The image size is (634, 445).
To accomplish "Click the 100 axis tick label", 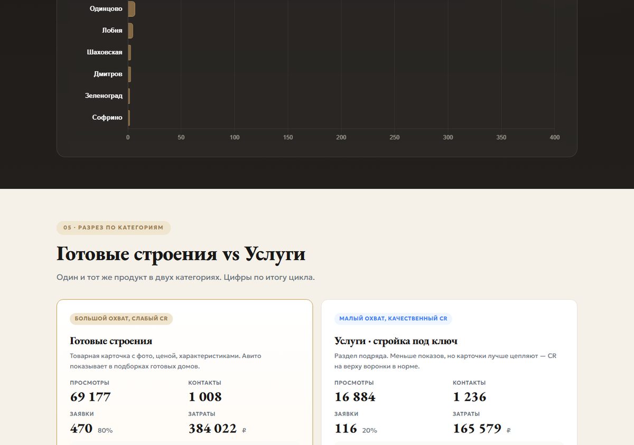I will [235, 137].
